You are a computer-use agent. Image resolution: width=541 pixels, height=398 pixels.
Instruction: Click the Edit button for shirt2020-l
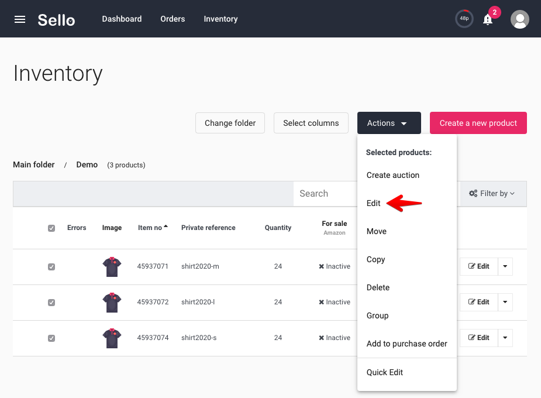tap(478, 302)
